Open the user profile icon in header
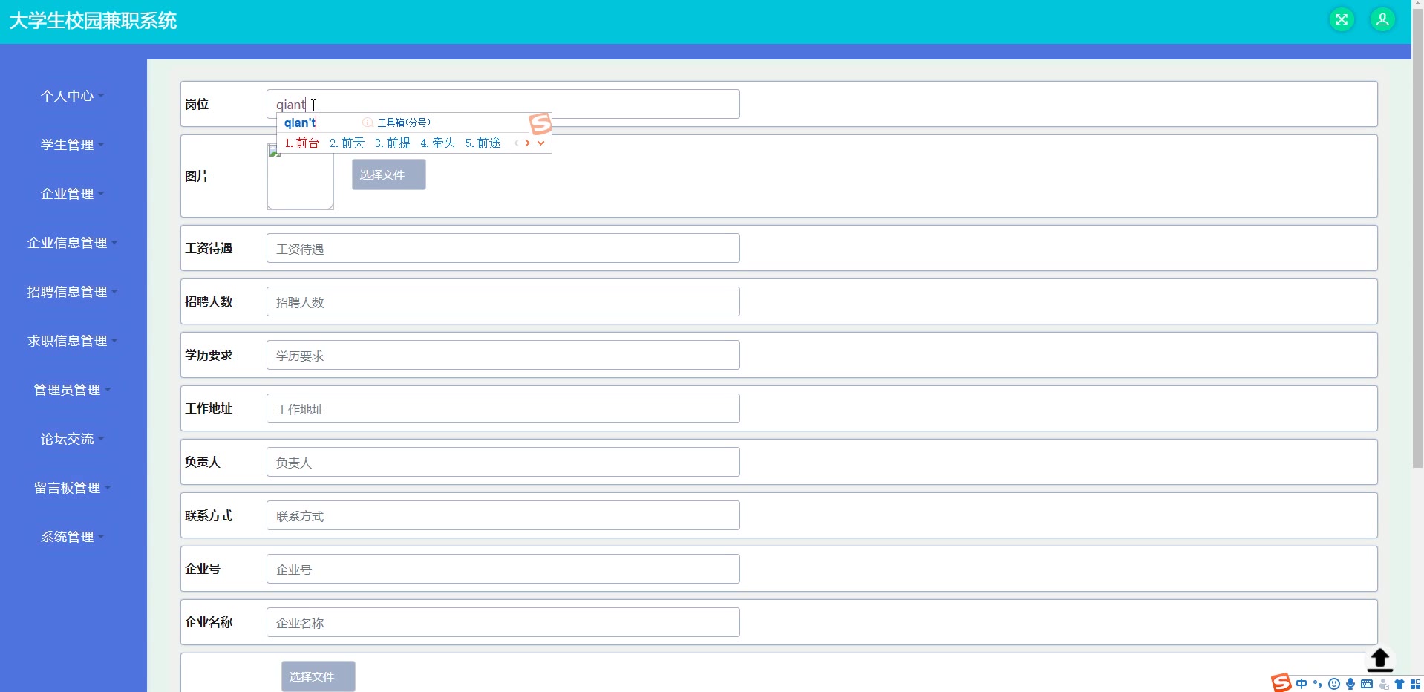1424x692 pixels. point(1382,20)
